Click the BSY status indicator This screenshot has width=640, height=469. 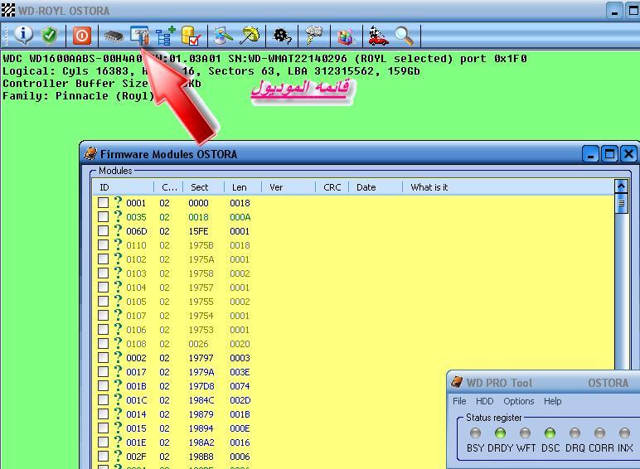(x=475, y=433)
